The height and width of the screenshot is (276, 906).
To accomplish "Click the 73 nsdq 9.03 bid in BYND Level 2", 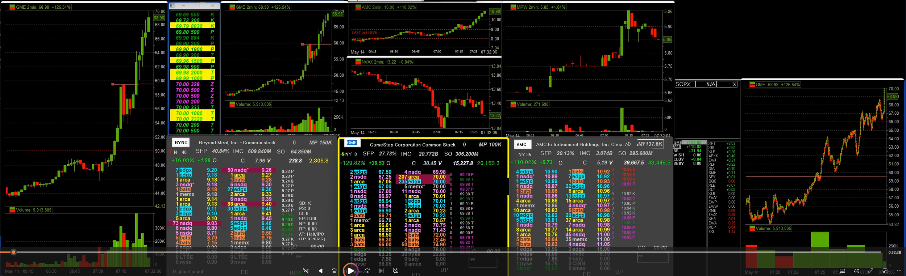I will (195, 223).
